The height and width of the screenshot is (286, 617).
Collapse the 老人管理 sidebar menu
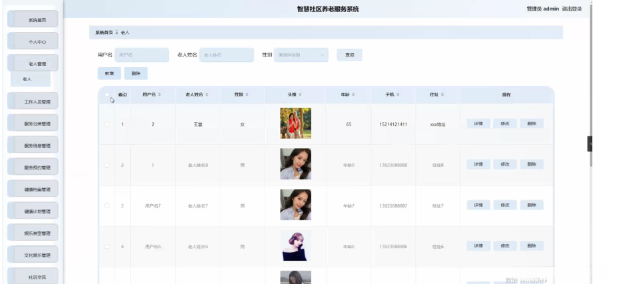pos(33,63)
